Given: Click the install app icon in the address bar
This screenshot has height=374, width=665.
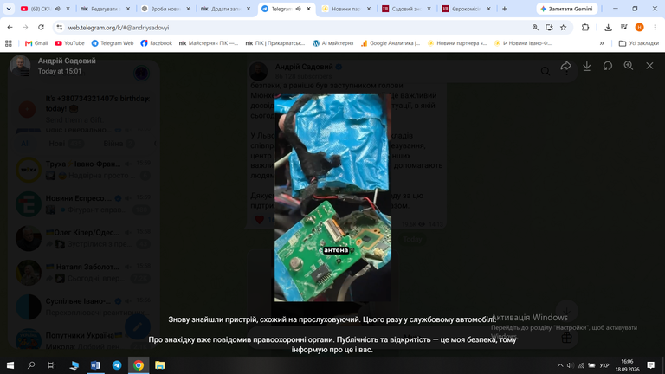Looking at the screenshot, I should (549, 27).
